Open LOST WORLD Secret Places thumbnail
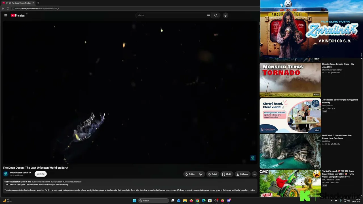 tap(290, 151)
